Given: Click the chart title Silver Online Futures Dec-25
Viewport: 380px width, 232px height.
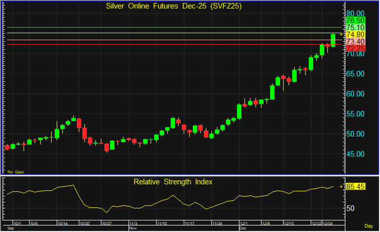Looking at the screenshot, I should pos(167,6).
